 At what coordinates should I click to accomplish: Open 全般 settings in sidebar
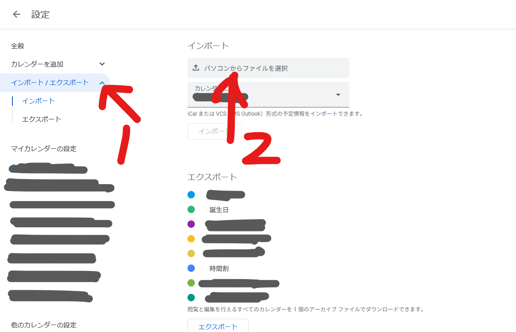[18, 46]
